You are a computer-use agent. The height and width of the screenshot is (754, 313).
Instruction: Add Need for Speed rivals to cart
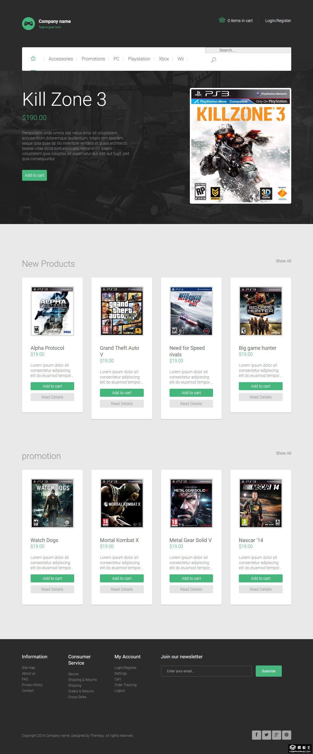coord(191,393)
